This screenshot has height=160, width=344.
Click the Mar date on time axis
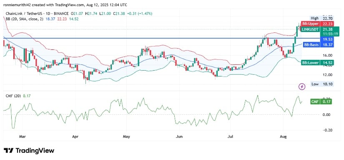click(x=23, y=137)
